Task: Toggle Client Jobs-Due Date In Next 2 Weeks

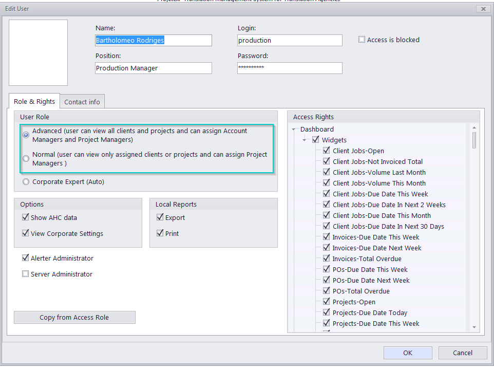Action: pos(327,205)
